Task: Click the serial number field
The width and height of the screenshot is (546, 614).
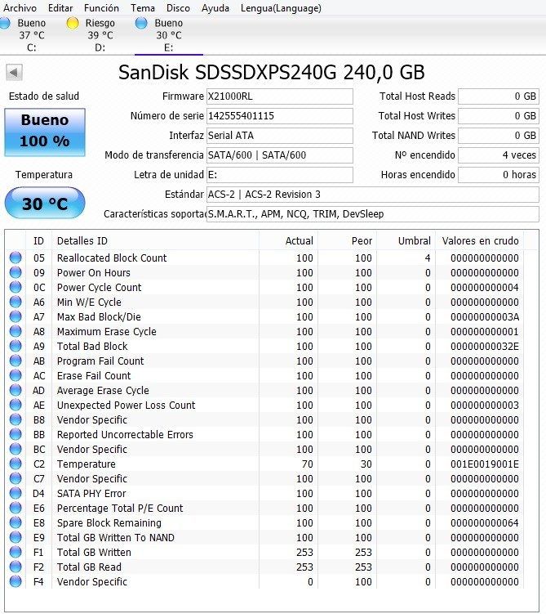Action: pos(279,116)
